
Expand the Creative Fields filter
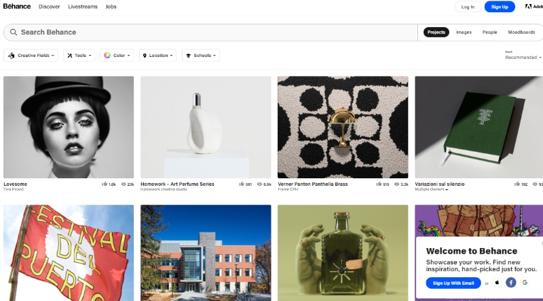[31, 56]
